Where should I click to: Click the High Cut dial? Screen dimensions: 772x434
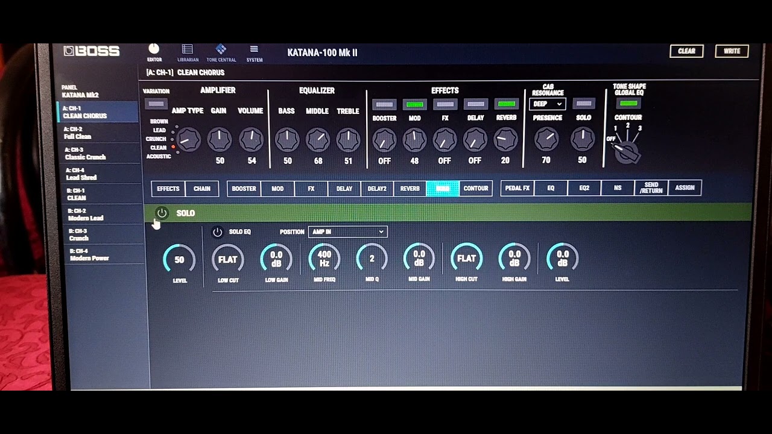466,259
